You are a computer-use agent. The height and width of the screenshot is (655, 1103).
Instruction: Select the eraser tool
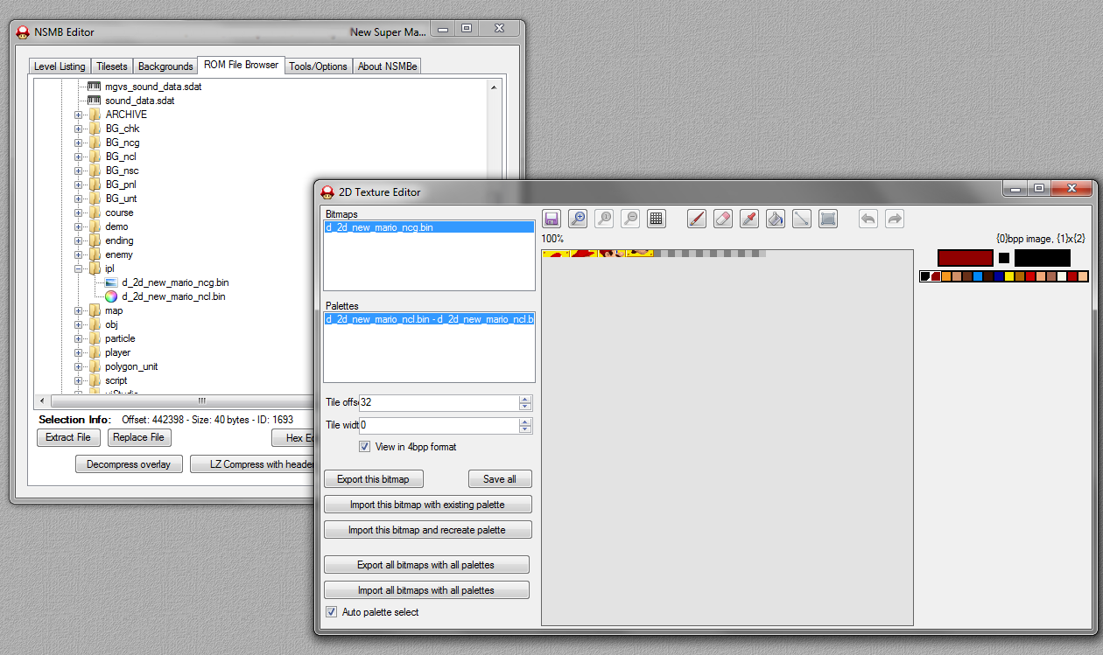click(x=723, y=219)
